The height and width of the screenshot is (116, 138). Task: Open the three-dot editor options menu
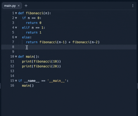[x=133, y=6]
